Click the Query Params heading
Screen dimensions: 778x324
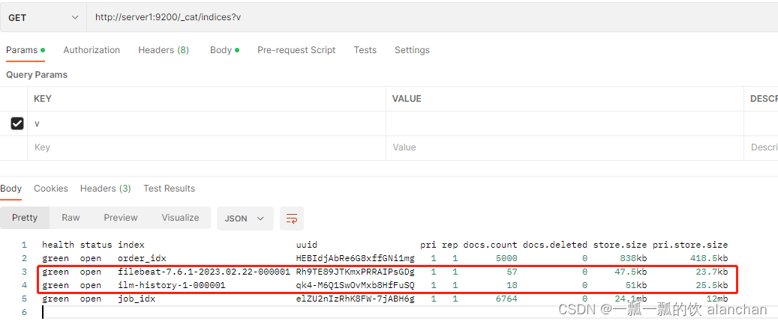pos(37,75)
